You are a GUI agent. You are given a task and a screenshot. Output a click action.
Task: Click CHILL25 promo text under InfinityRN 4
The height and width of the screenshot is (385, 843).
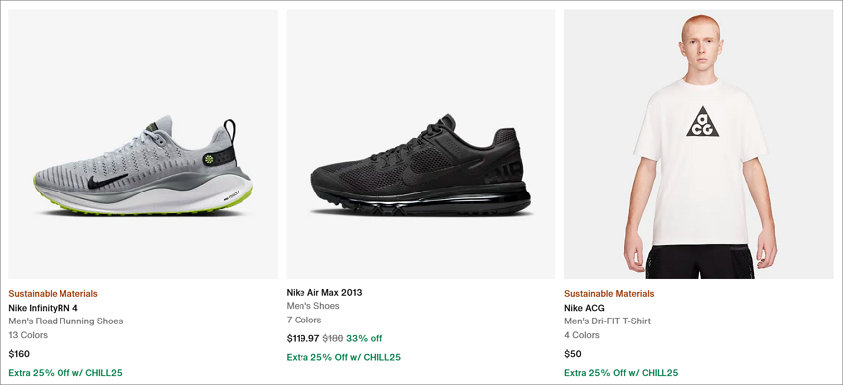tap(65, 373)
